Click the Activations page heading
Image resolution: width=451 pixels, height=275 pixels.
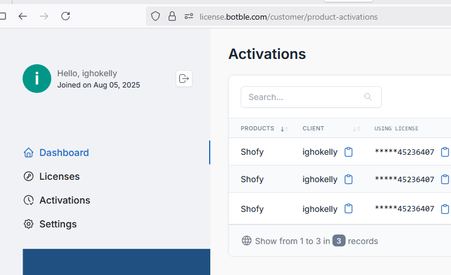[x=267, y=54]
